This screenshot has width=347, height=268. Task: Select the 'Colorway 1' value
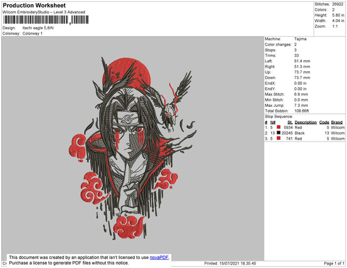click(32, 33)
